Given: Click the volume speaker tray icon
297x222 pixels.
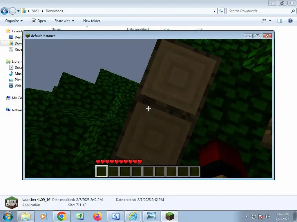Looking at the screenshot, I should tap(268, 217).
